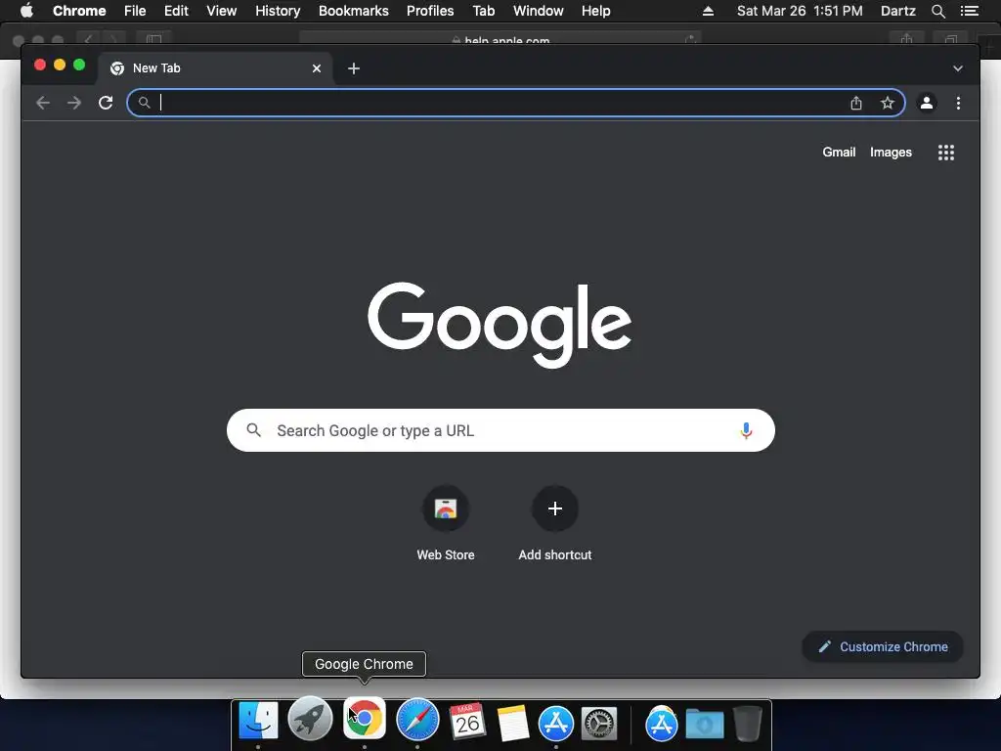1001x751 pixels.
Task: Open Notes from the Dock
Action: [x=512, y=723]
